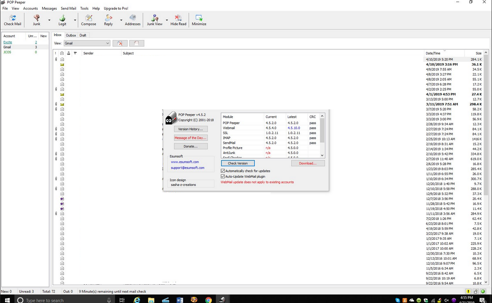Click the Check Version button
The height and width of the screenshot is (303, 492).
point(238,163)
